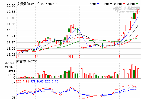The height and width of the screenshot is (99, 141).
Task: Click the 15.24 price axis label
Action: point(11,36)
